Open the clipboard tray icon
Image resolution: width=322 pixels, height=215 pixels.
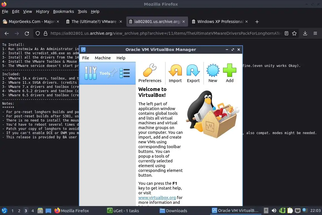tap(290, 211)
